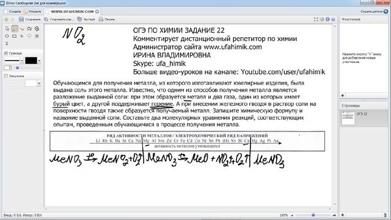Toggle the Закраска fill checkbox
Screen dimensions: 391x220
(6, 76)
